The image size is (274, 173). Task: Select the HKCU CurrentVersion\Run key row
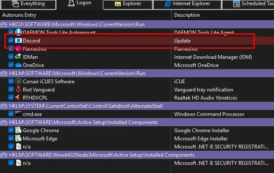click(137, 24)
